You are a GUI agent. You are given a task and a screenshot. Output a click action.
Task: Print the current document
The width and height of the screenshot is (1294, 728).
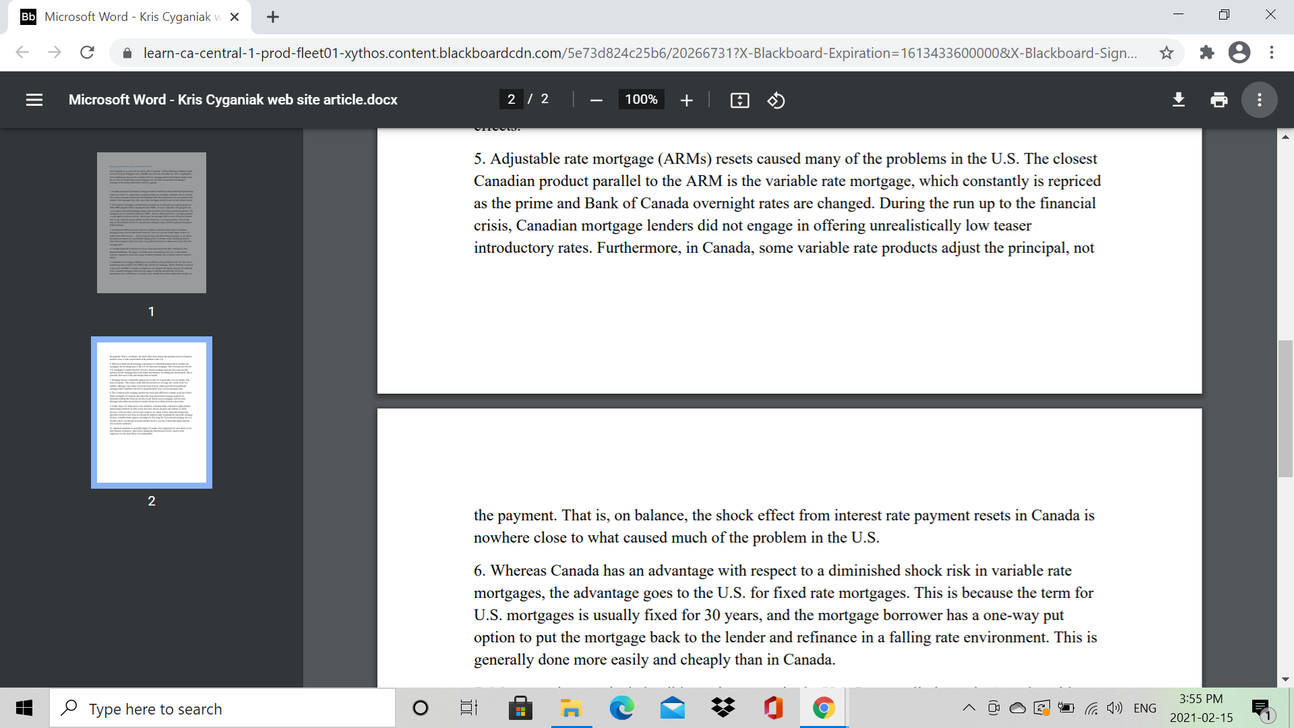click(x=1218, y=100)
